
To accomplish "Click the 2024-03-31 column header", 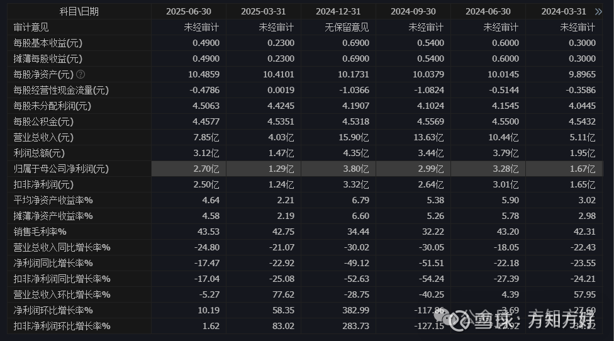I will coord(564,11).
